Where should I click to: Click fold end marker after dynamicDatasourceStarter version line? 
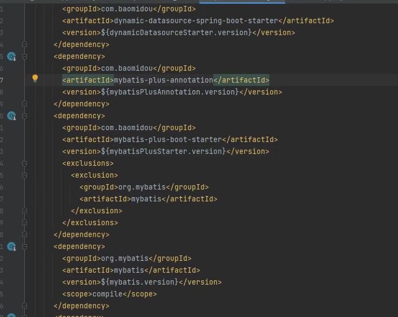[x=25, y=44]
